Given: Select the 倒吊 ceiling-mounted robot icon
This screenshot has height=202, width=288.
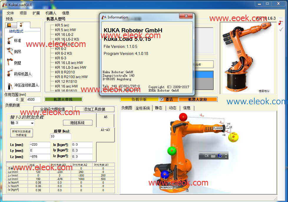Looking at the screenshot, I should tap(10, 51).
